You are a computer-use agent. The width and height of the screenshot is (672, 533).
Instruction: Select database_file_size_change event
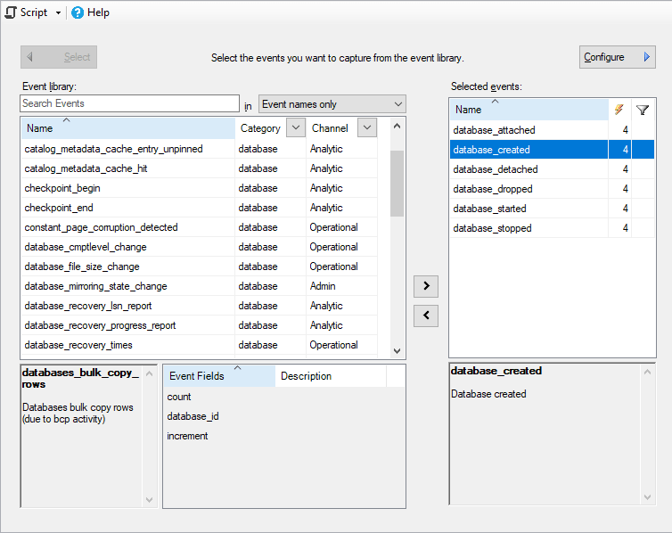coord(127,266)
